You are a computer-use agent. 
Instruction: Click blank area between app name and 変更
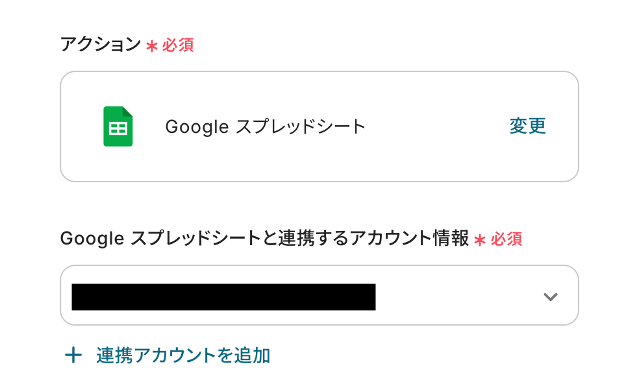click(435, 126)
